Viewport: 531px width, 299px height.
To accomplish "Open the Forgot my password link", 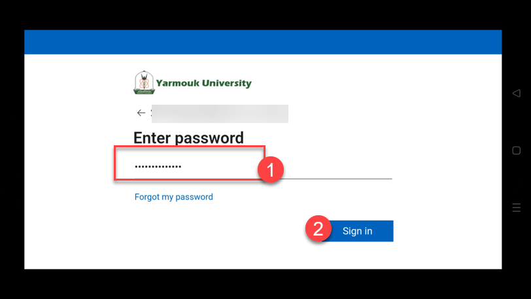I will click(174, 197).
